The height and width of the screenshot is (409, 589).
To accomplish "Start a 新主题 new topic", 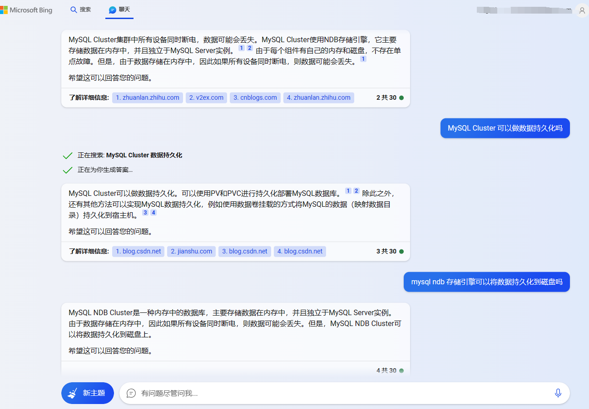I will click(88, 393).
